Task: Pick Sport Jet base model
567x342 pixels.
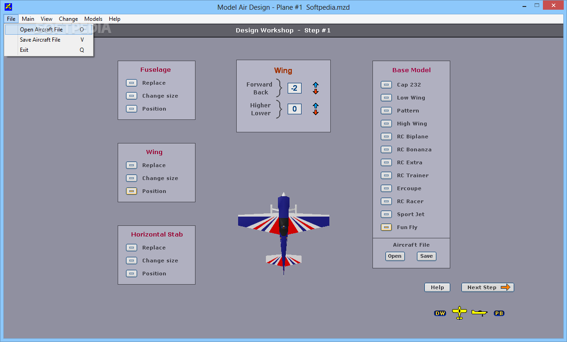Action: click(386, 214)
